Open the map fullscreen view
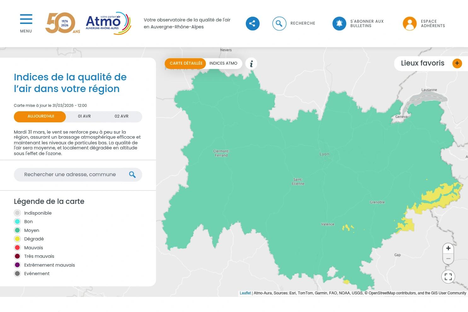Image resolution: width=468 pixels, height=312 pixels. [448, 276]
